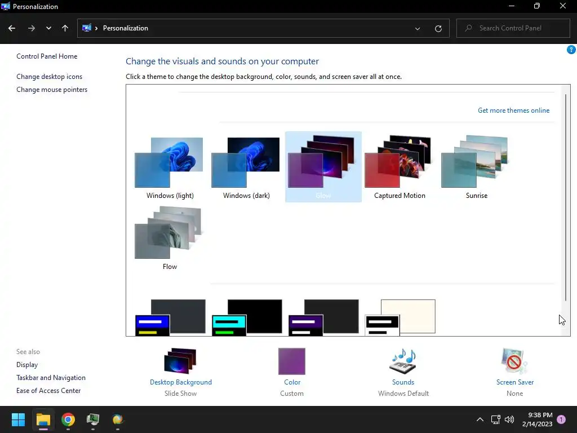The width and height of the screenshot is (577, 433).
Task: Open Help with the question mark icon
Action: (571, 50)
